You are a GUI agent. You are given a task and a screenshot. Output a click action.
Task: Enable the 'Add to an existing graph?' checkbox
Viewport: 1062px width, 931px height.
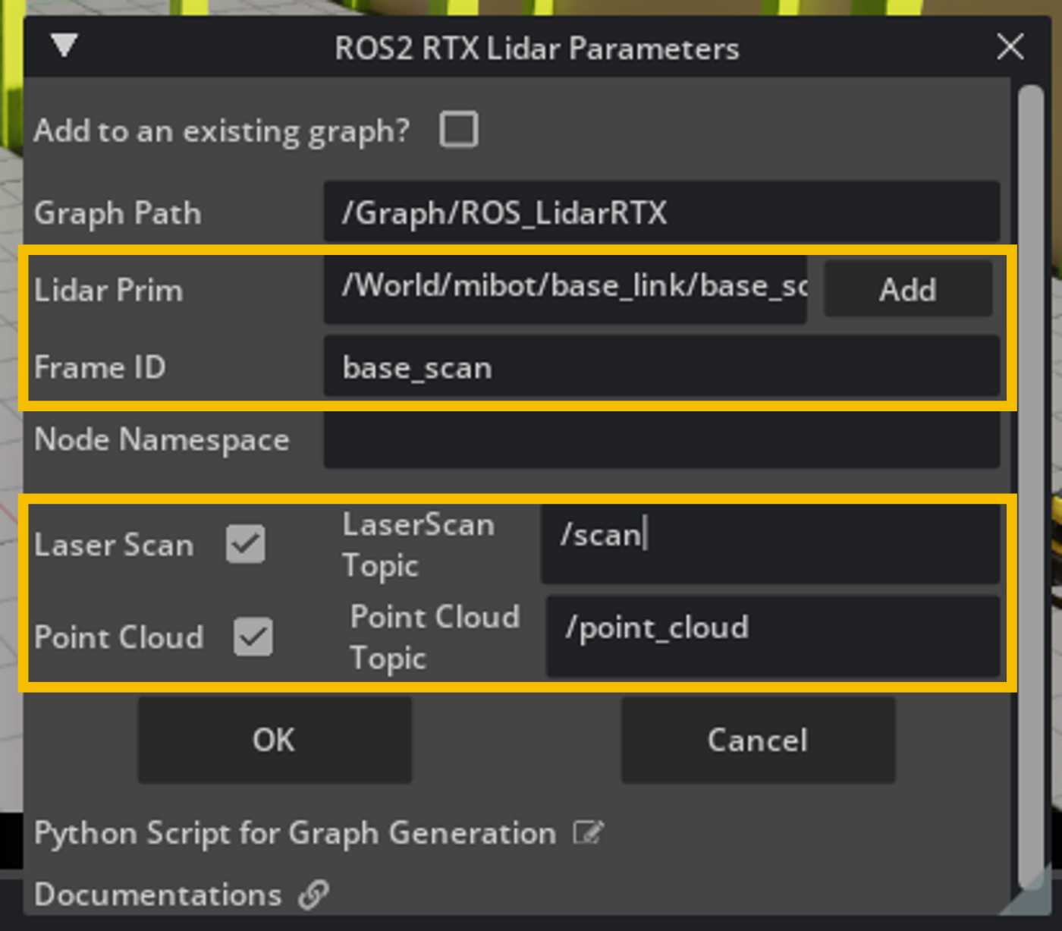[x=459, y=130]
